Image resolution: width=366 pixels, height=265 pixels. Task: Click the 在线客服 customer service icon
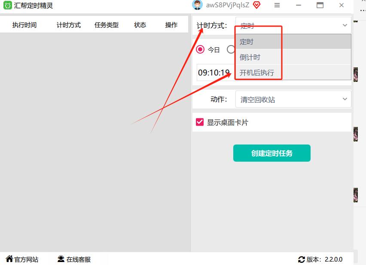pos(61,259)
